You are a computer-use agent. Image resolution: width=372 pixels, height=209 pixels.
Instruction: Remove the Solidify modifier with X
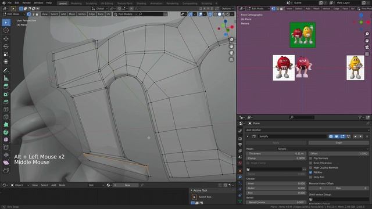point(367,136)
